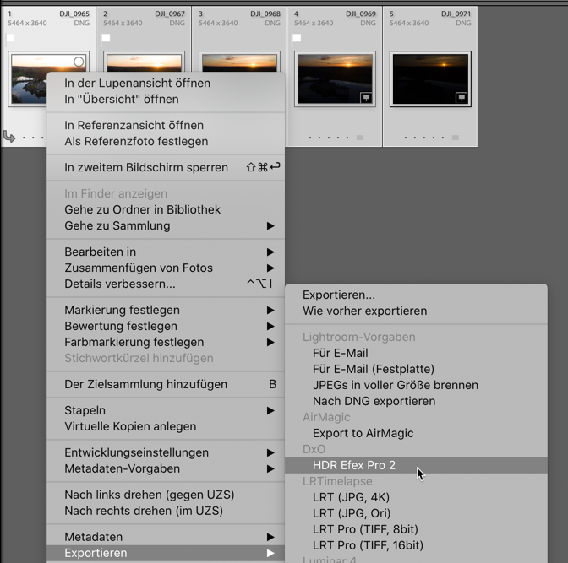Screen dimensions: 568x563
Task: Choose Details verbessern...
Action: tap(166, 284)
